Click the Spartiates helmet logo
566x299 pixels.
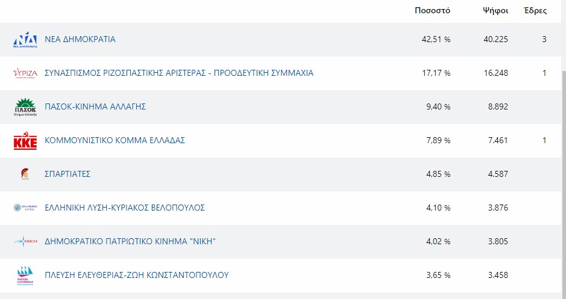click(x=25, y=174)
